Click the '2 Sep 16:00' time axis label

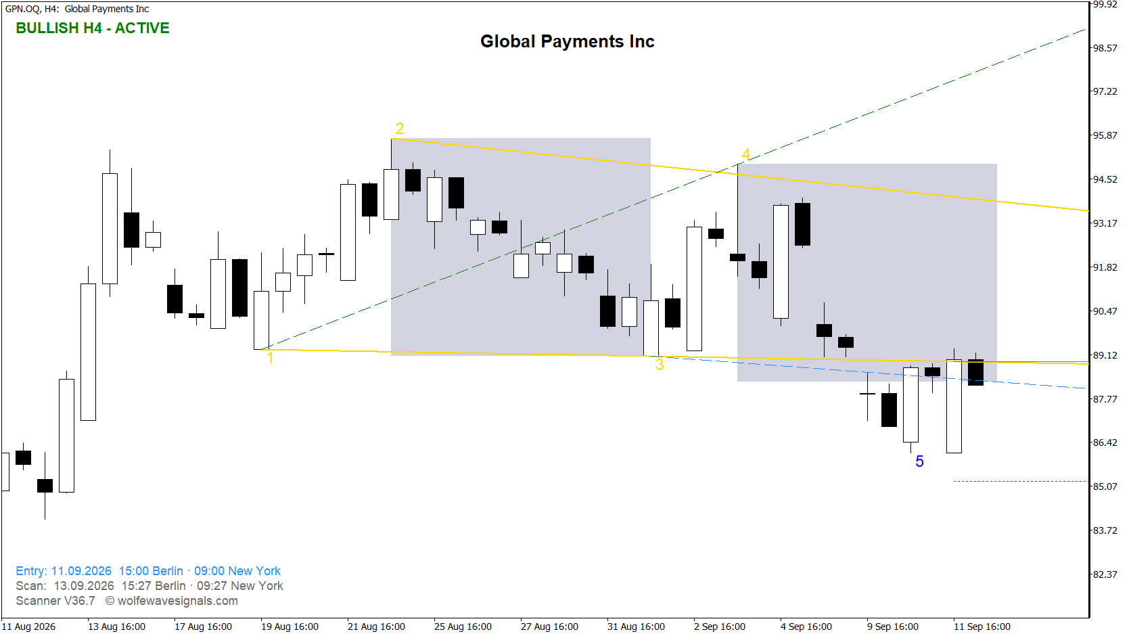pos(720,627)
